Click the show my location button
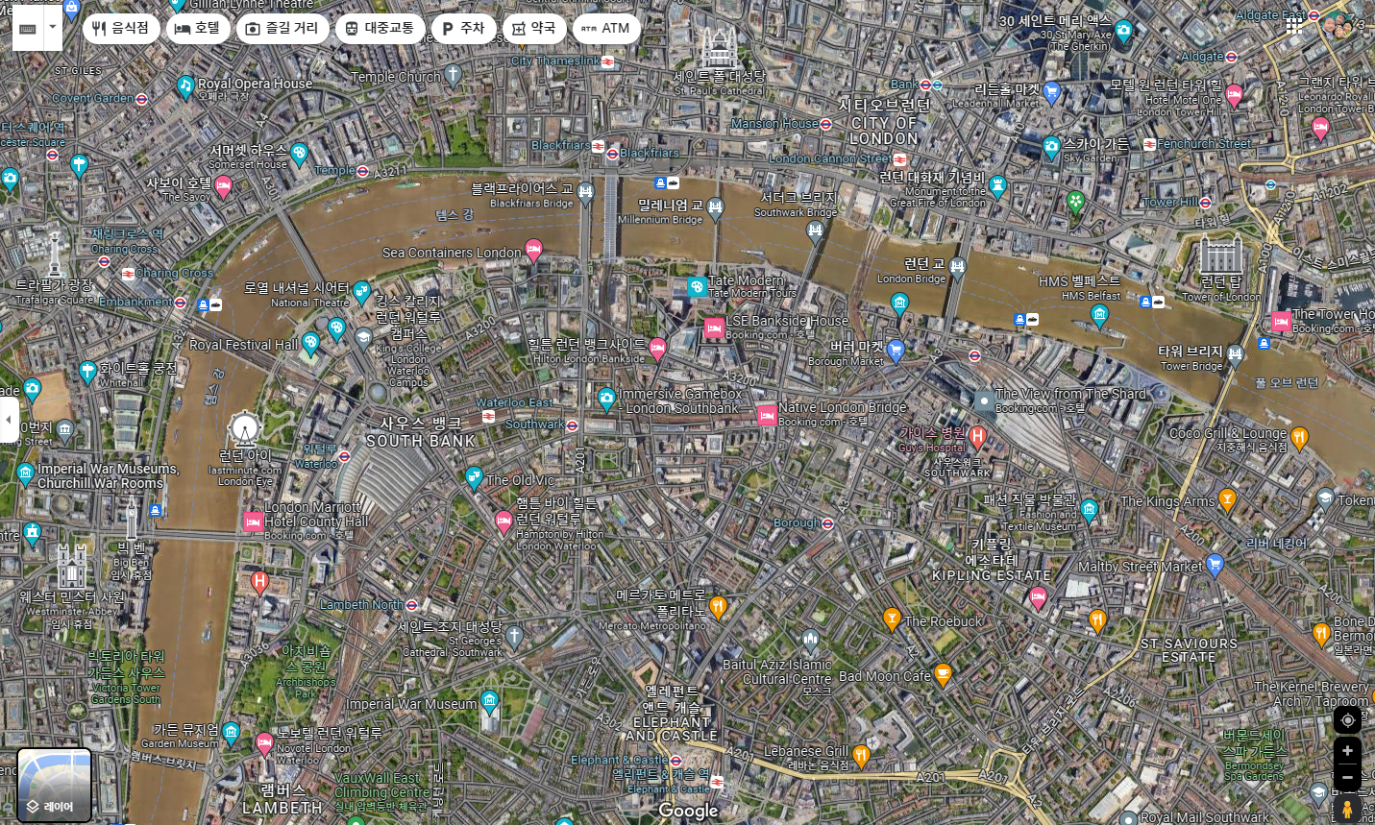Image resolution: width=1375 pixels, height=825 pixels. (1347, 720)
